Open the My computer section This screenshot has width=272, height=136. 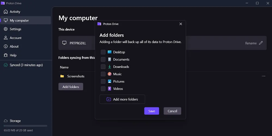tap(19, 20)
